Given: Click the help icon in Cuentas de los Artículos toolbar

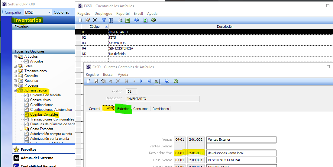Looking at the screenshot, I should tap(137, 20).
